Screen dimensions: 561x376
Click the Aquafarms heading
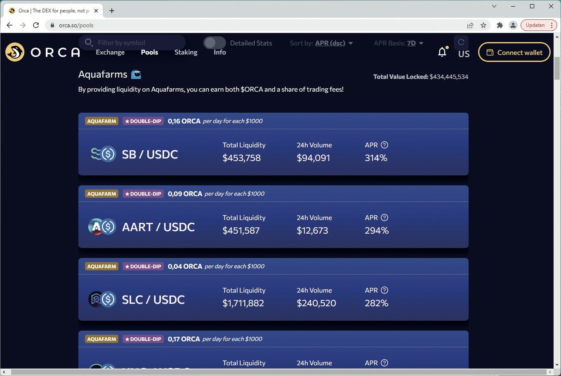coord(103,74)
